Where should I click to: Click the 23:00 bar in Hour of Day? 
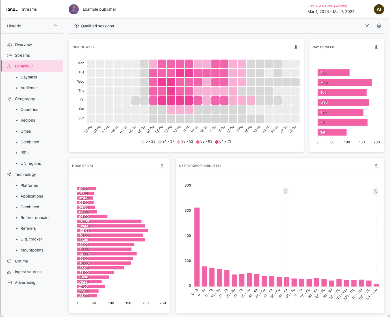coord(87,296)
